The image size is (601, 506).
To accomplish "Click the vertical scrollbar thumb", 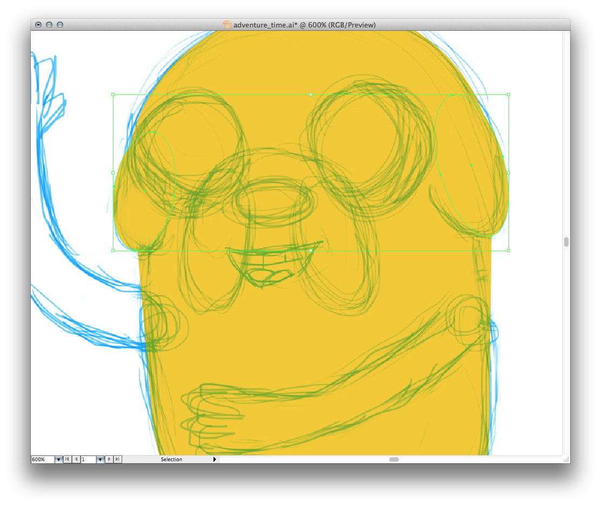I will click(566, 242).
